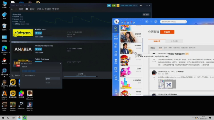Open 游戏库 game library sidebar icon
The width and height of the screenshot is (214, 120).
(116, 37)
